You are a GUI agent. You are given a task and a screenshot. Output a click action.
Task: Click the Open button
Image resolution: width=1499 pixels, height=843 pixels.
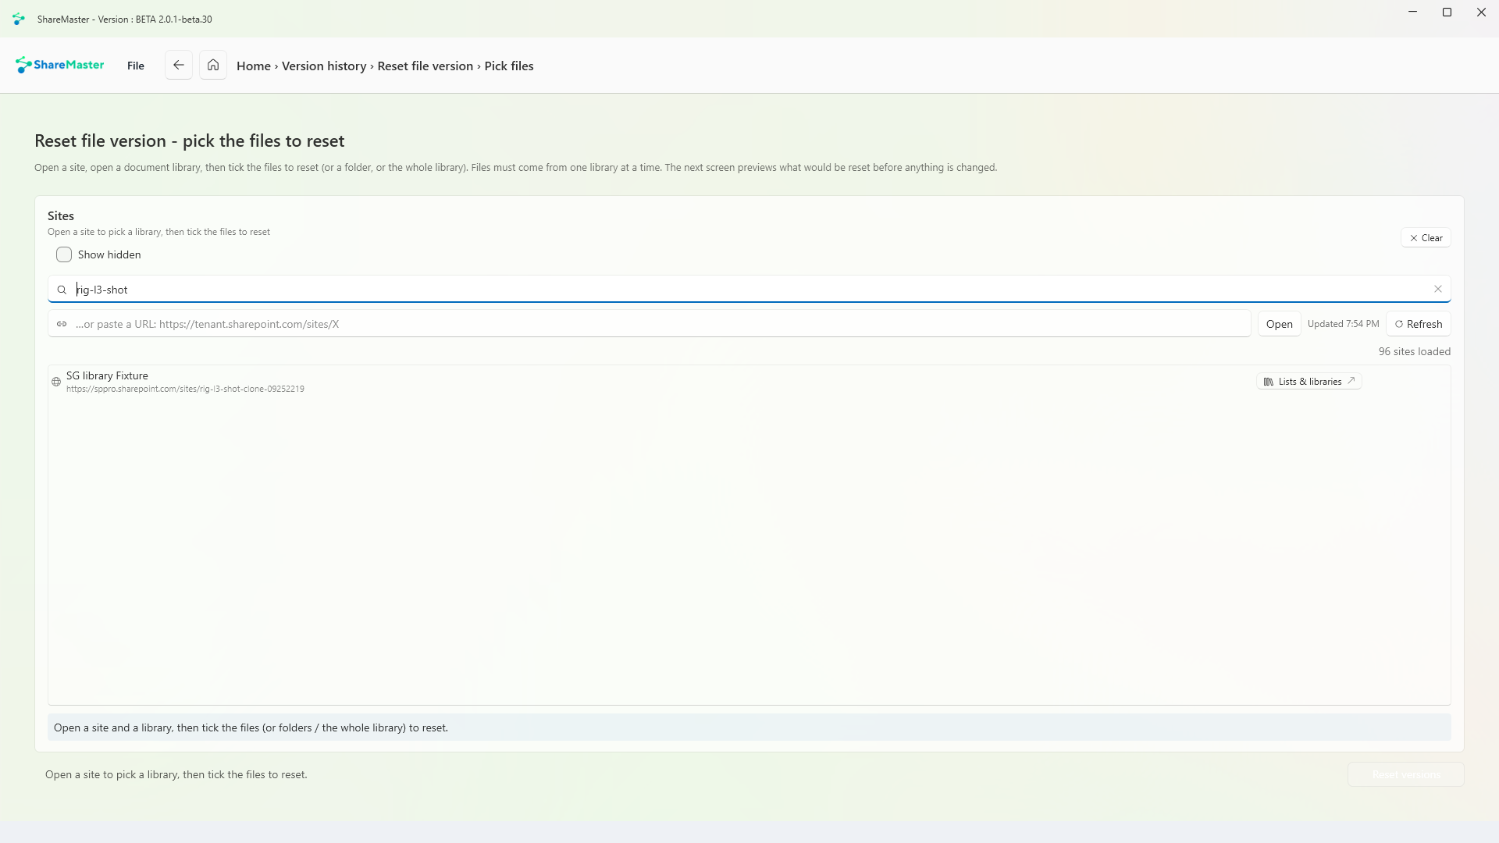(x=1279, y=324)
